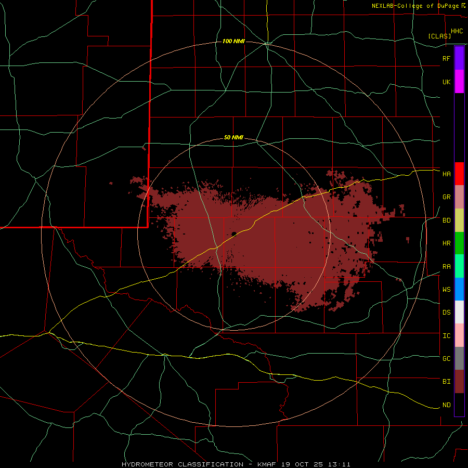Click the DS white legend swatch

coord(459,312)
